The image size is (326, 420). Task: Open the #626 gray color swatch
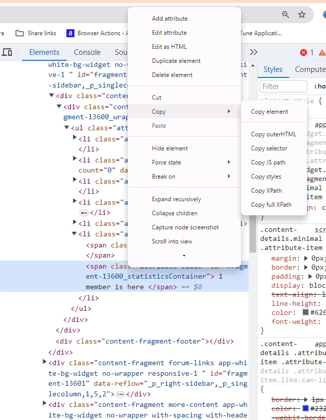tap(305, 312)
